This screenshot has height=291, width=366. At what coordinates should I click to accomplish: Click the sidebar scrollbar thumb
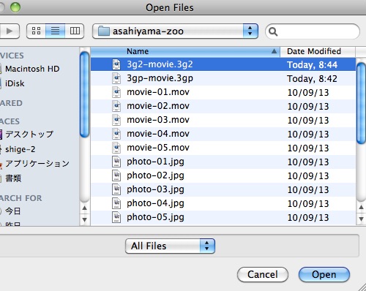click(85, 94)
